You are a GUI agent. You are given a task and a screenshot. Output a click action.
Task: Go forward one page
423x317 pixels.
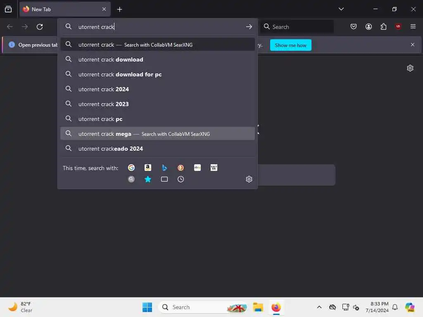tap(24, 27)
